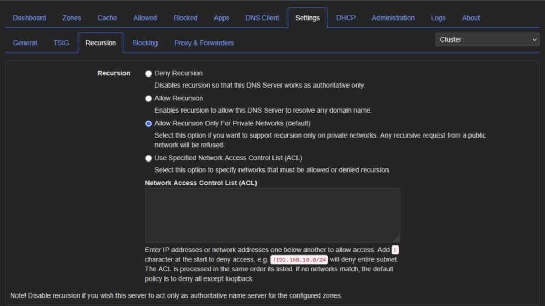Grab the ACL textarea resize handle

click(397, 239)
